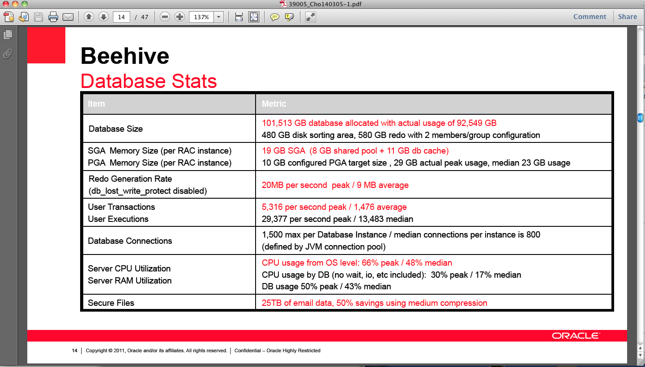Open the zoom level dropdown arrow

(219, 17)
